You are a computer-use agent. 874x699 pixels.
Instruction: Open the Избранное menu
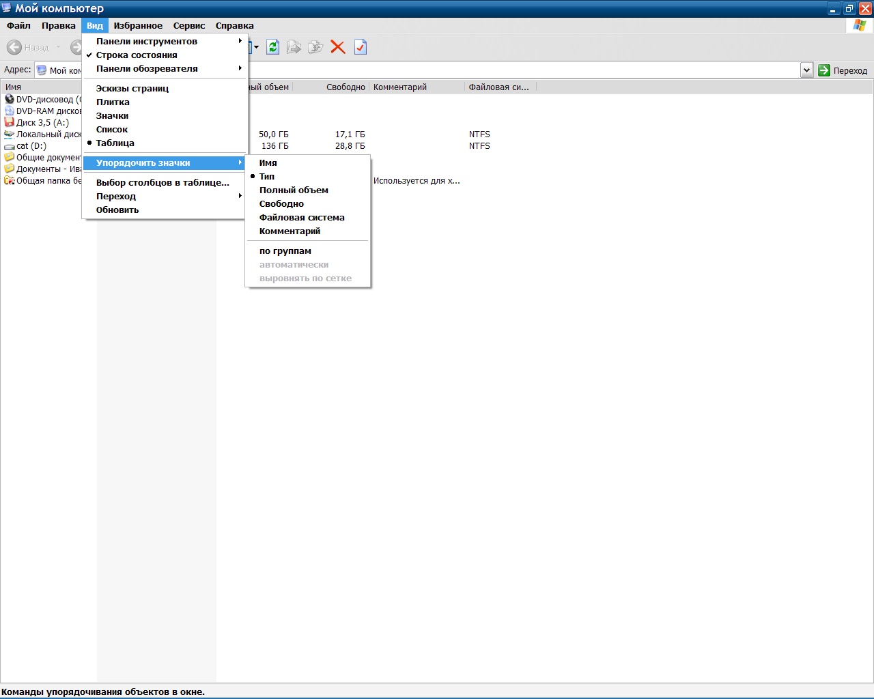(138, 25)
